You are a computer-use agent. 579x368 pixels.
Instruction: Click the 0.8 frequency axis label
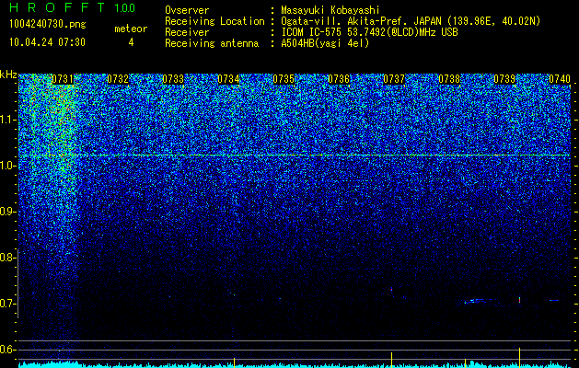[x=6, y=258]
